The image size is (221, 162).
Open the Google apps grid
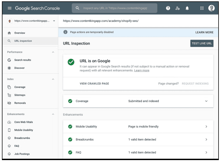[202, 8]
